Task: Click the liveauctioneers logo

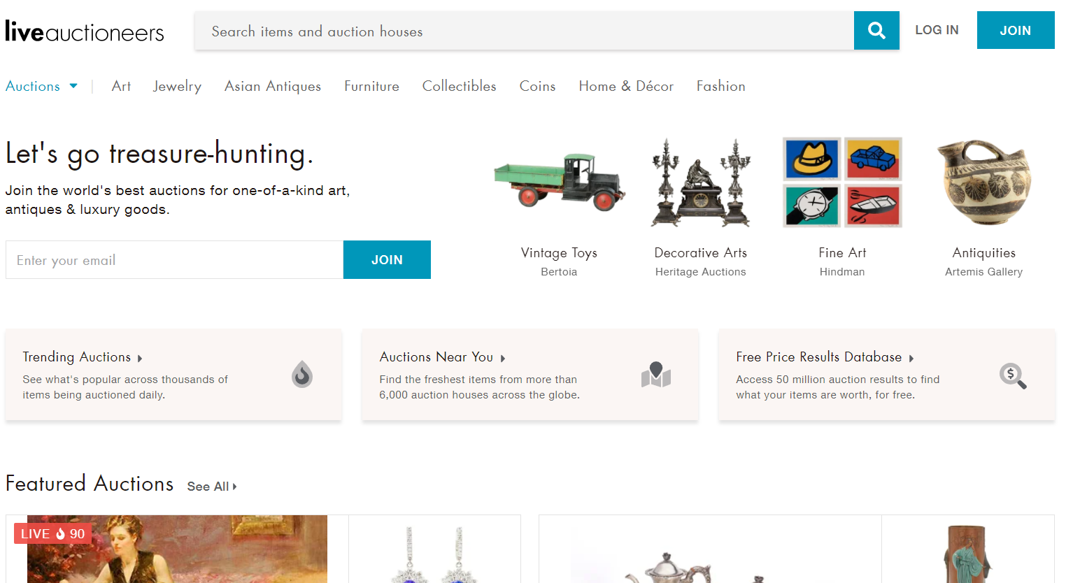Action: [x=84, y=30]
